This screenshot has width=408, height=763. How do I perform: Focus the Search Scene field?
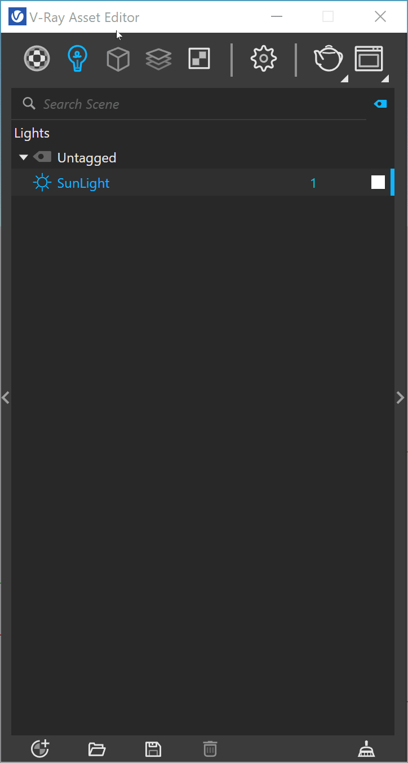click(189, 104)
